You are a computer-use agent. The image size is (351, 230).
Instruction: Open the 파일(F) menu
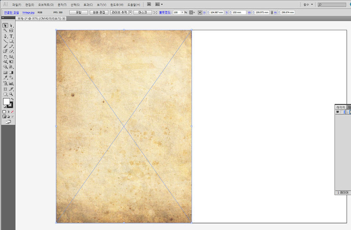click(x=17, y=4)
